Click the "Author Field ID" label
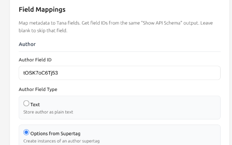 click(35, 60)
